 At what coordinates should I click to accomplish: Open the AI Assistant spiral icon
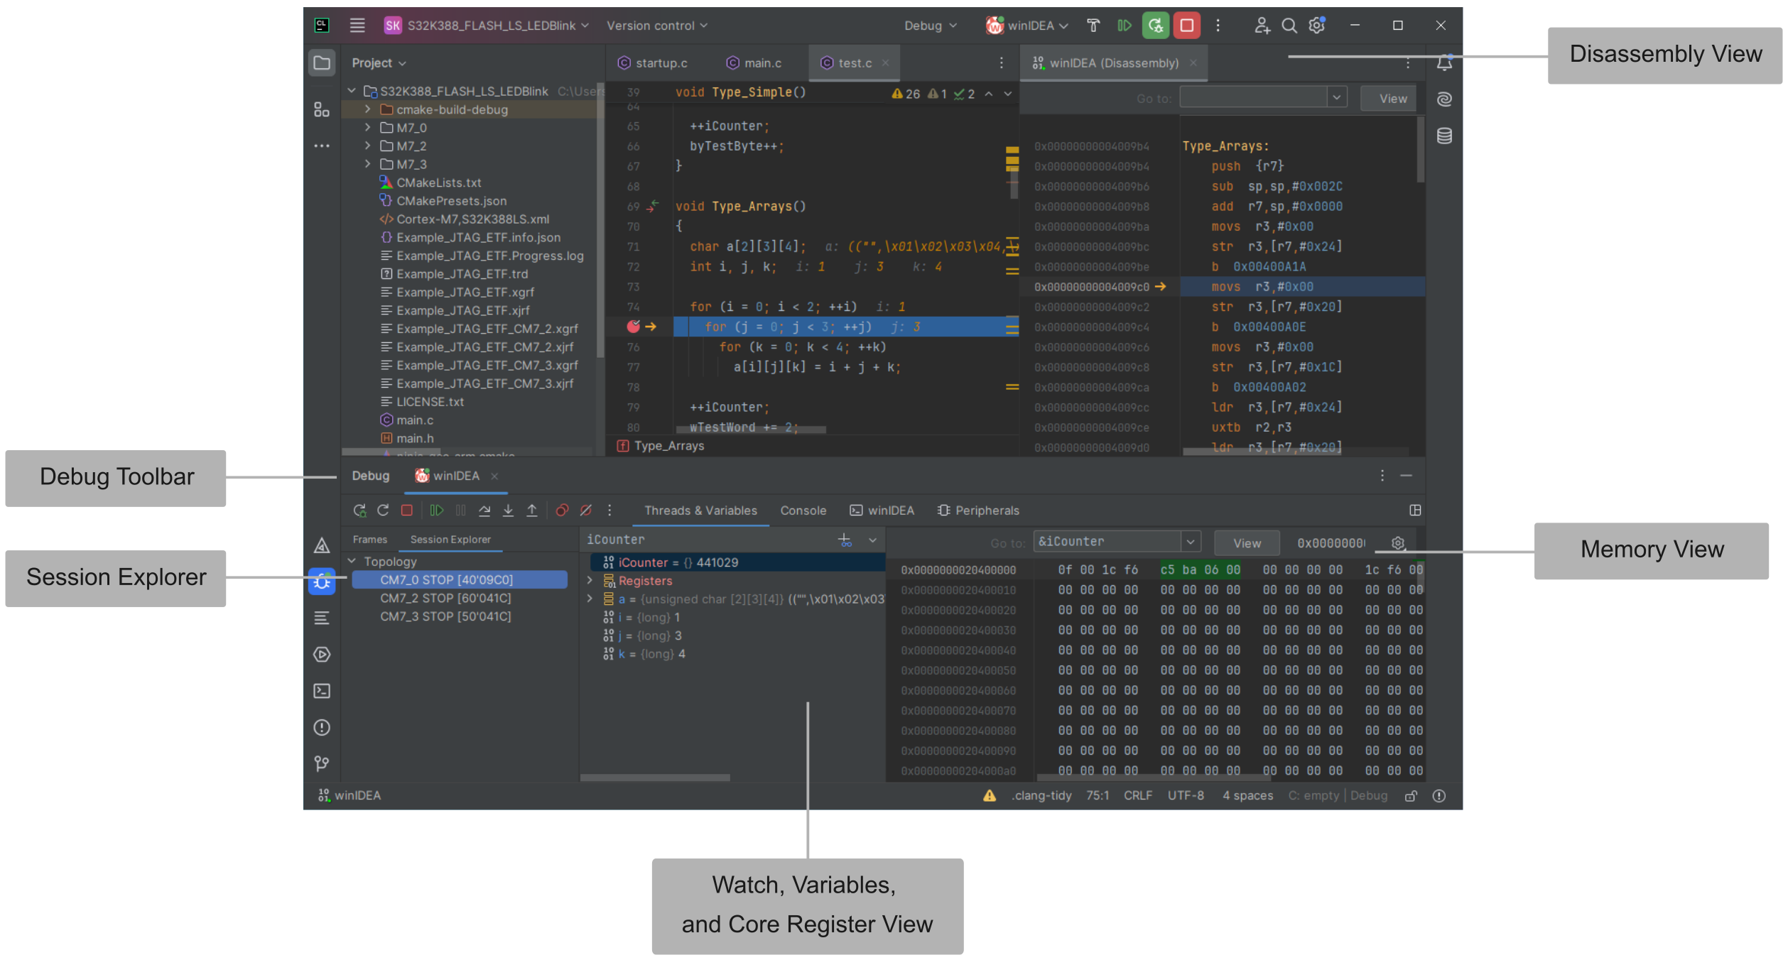coord(1444,99)
